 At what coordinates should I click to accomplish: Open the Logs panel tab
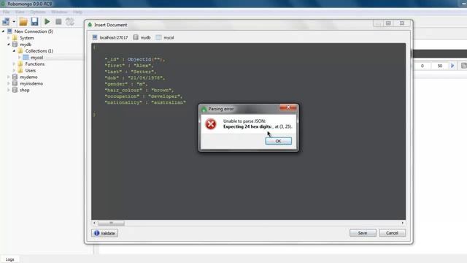point(9,259)
